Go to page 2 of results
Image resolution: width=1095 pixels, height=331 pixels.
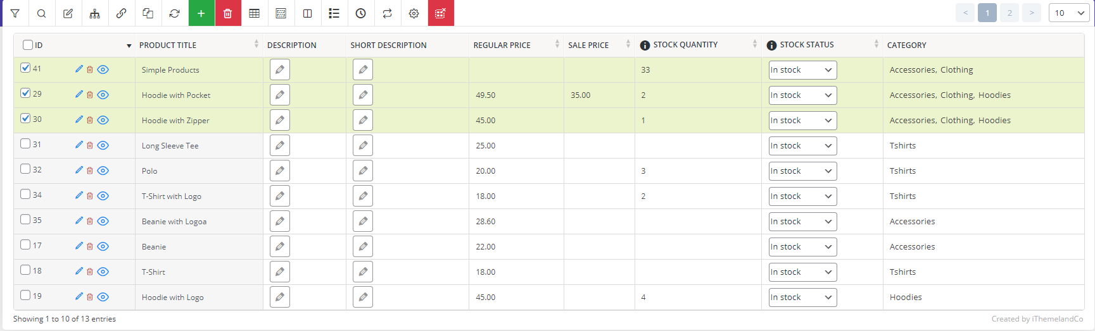point(1010,13)
